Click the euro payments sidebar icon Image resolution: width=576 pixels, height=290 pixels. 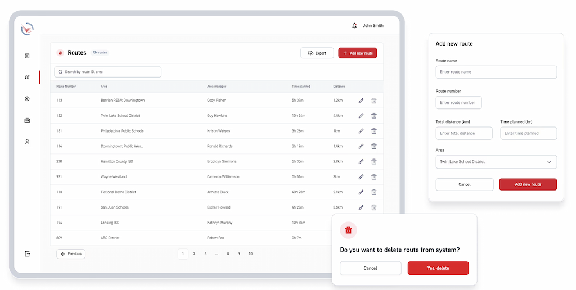[27, 99]
